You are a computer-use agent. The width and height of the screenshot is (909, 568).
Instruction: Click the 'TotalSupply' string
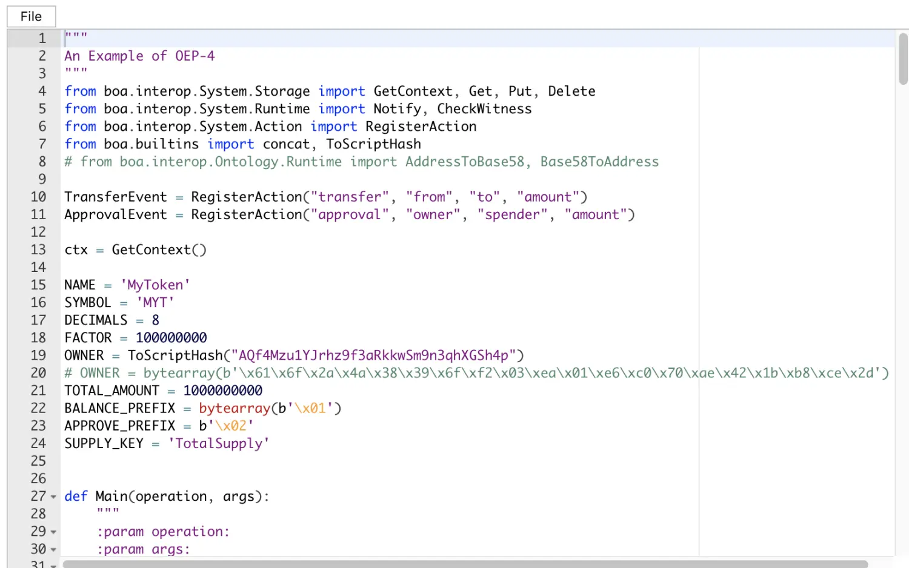point(219,443)
